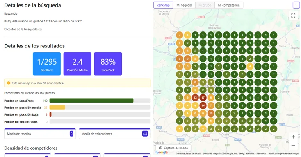Click the 'Densidad de competidores' heading
301x157 pixels.
click(x=31, y=148)
